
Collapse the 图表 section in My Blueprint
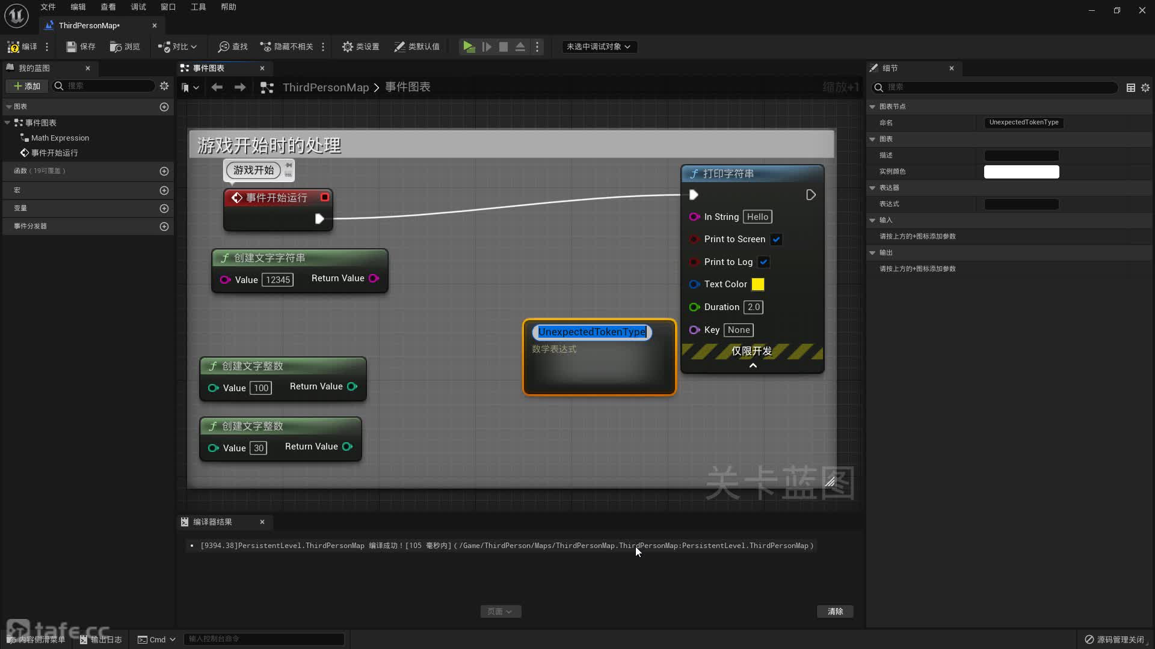(x=9, y=106)
